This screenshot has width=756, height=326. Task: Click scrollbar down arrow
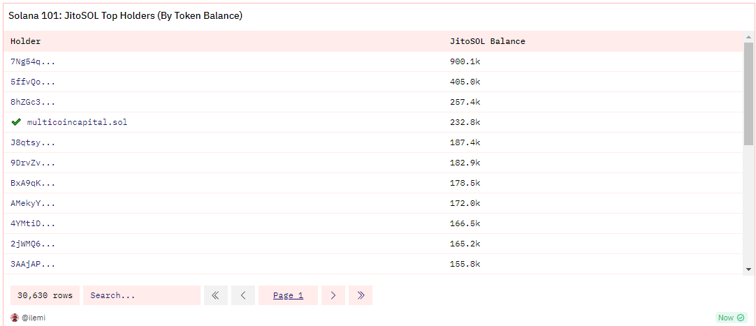(x=748, y=269)
